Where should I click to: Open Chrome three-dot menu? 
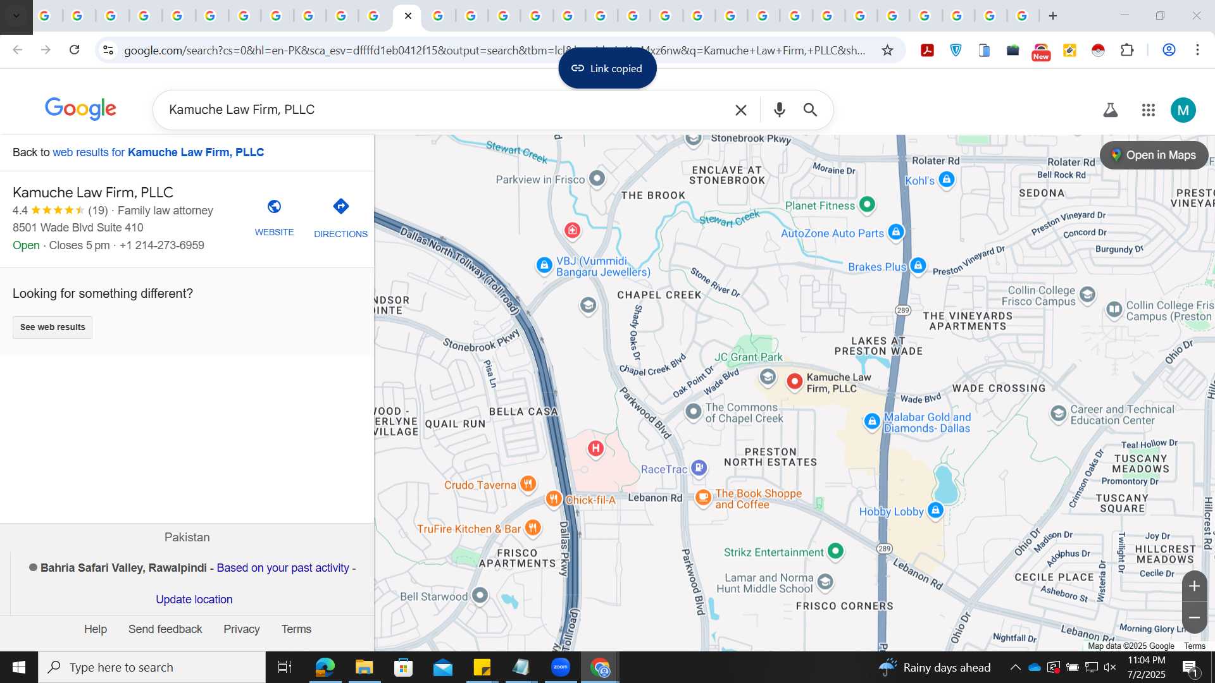[1197, 50]
